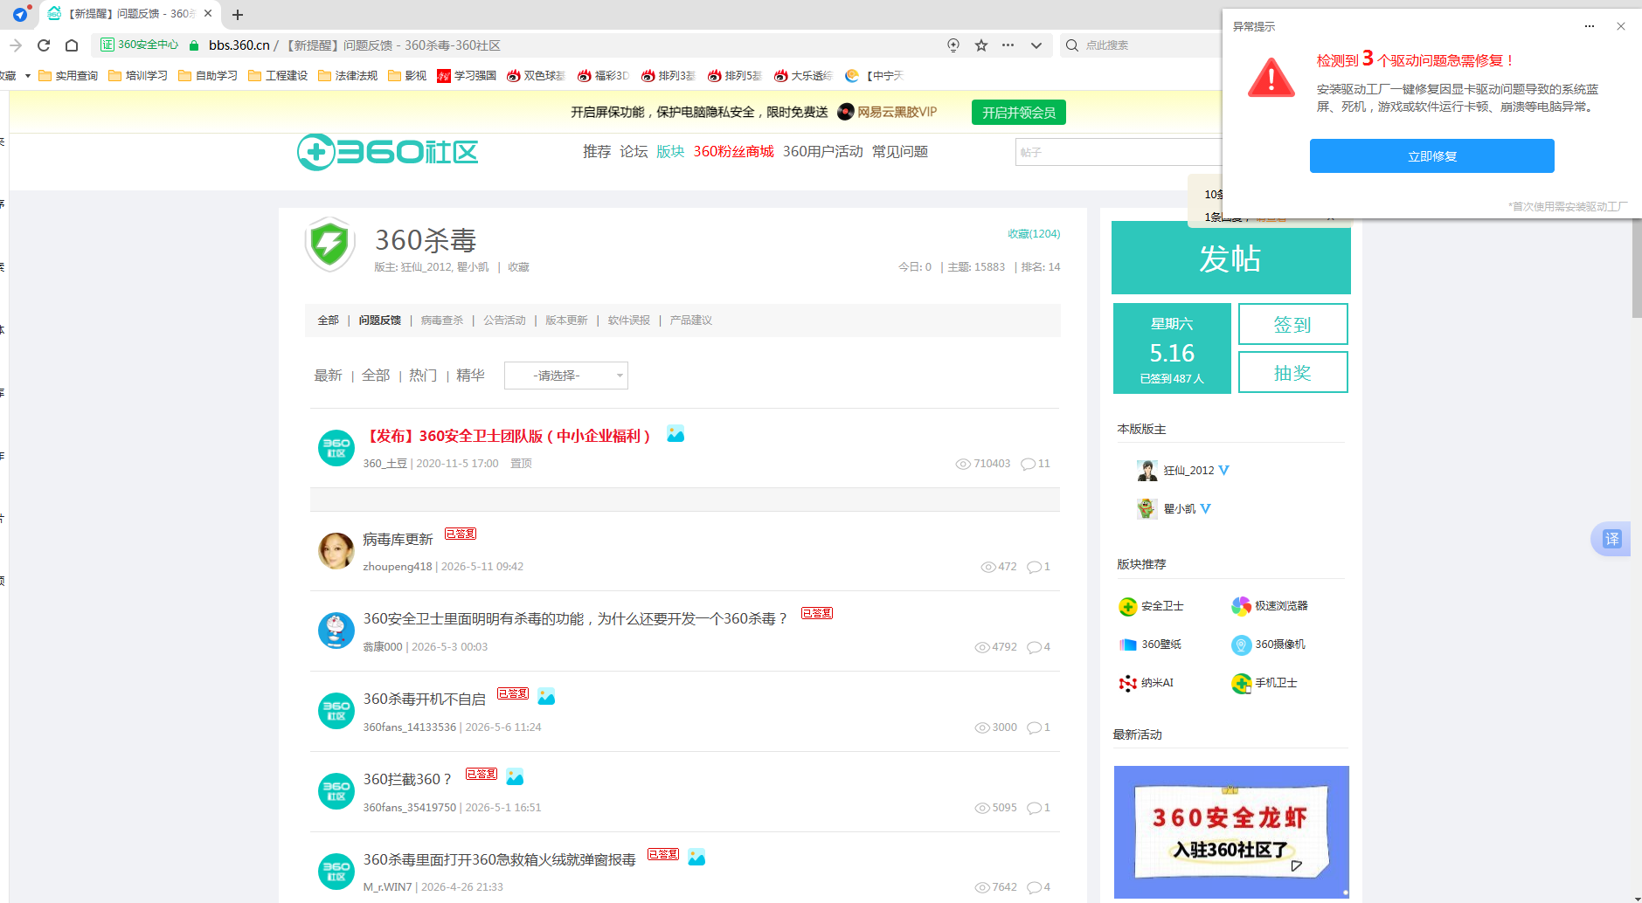Open the 学习强国 bookmark
1642x903 pixels.
467,76
